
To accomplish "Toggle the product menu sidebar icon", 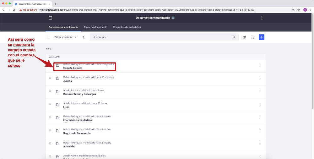I will point(50,18).
